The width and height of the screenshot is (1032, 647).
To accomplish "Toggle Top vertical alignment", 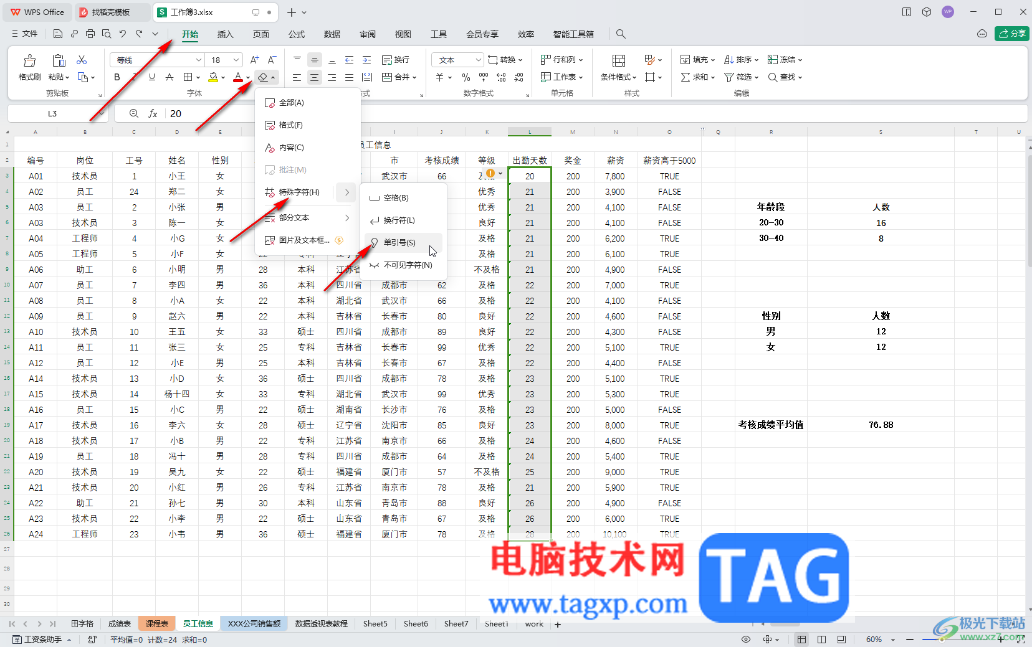I will tap(297, 60).
